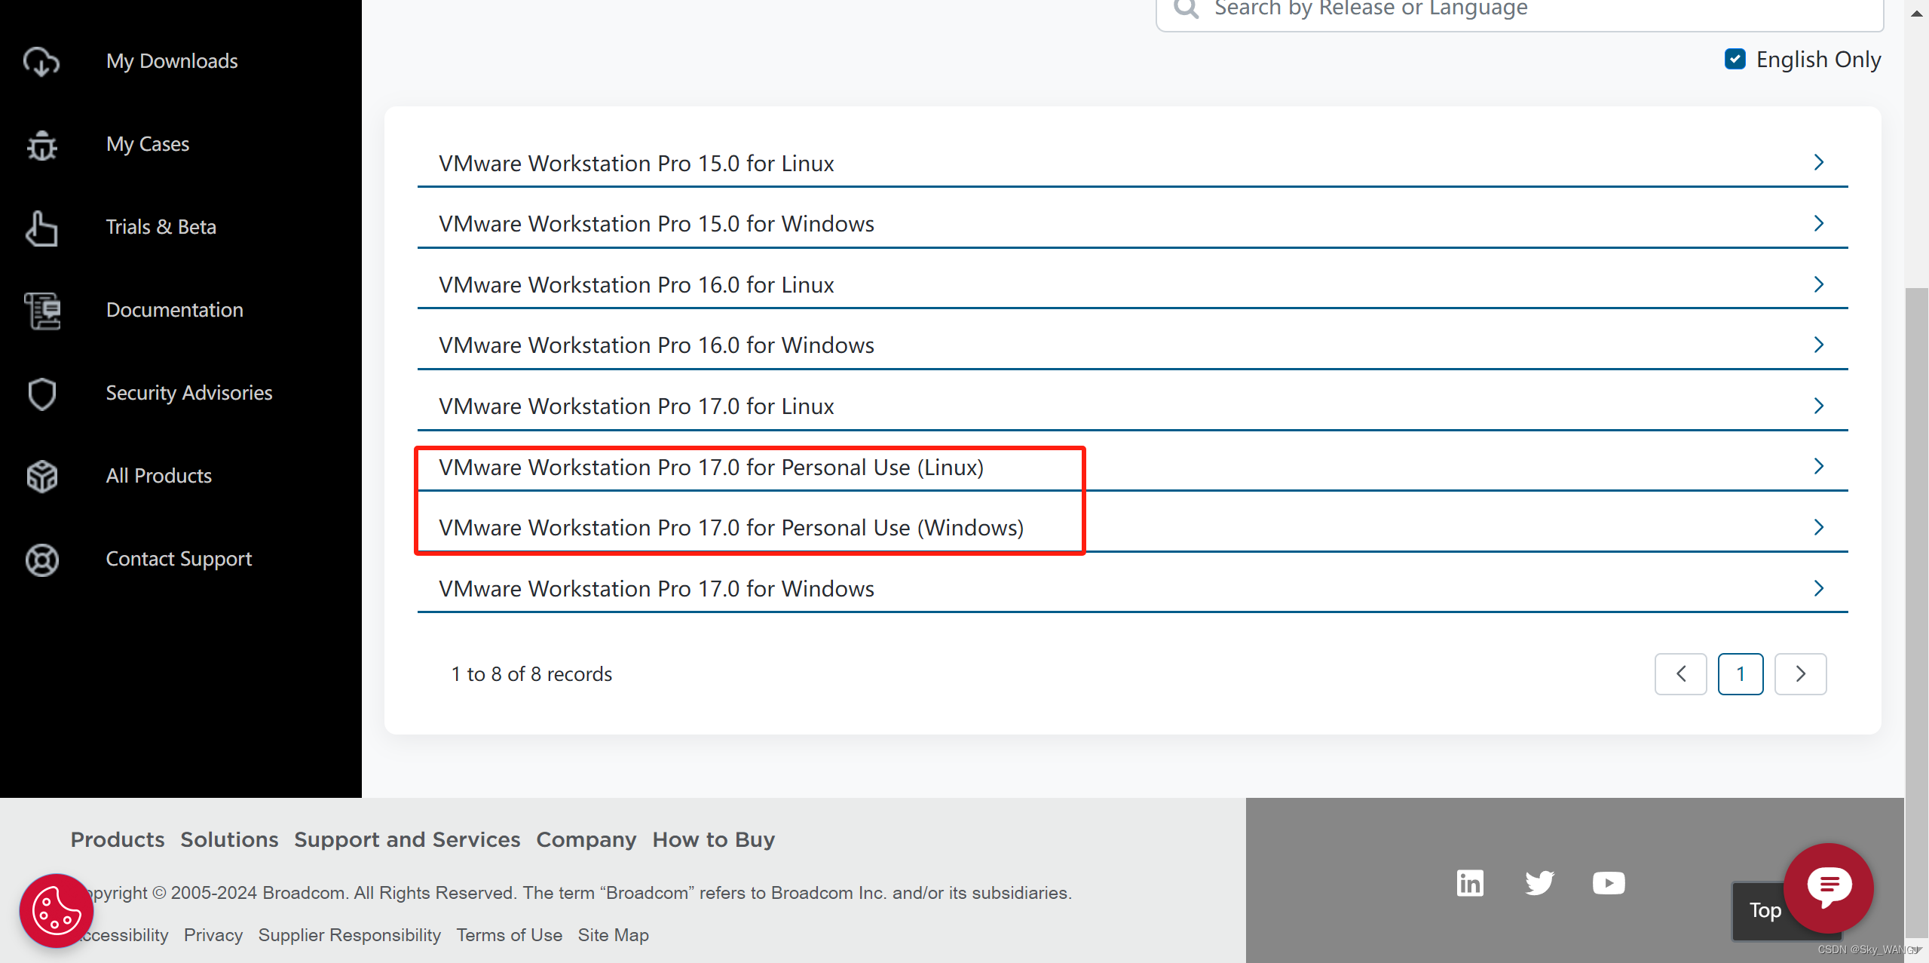Open Company footer link
Screen dimensions: 1929x963
click(x=586, y=839)
